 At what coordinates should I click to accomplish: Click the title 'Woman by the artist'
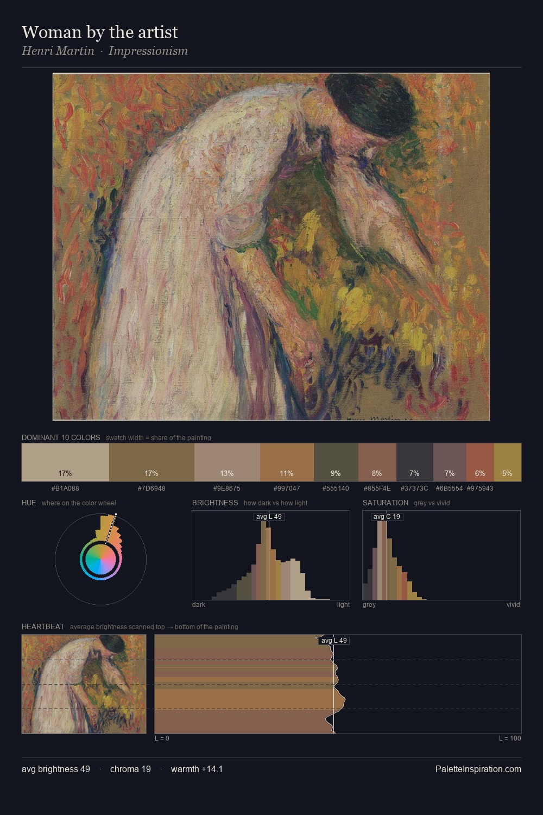(100, 32)
